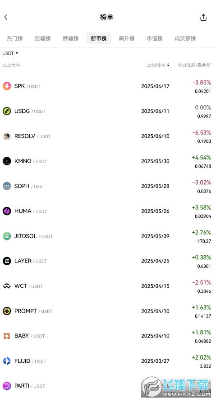
Task: Select the SPK coin logo
Action: click(x=7, y=86)
